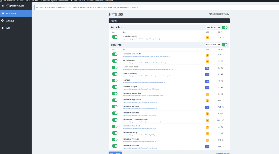This screenshot has width=279, height=154.
Task: Click the CSS badge for e-animation-float
Action: click(207, 68)
